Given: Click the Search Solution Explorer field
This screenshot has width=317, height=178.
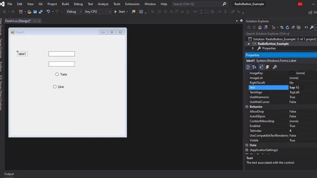Looking at the screenshot, I should (x=281, y=34).
